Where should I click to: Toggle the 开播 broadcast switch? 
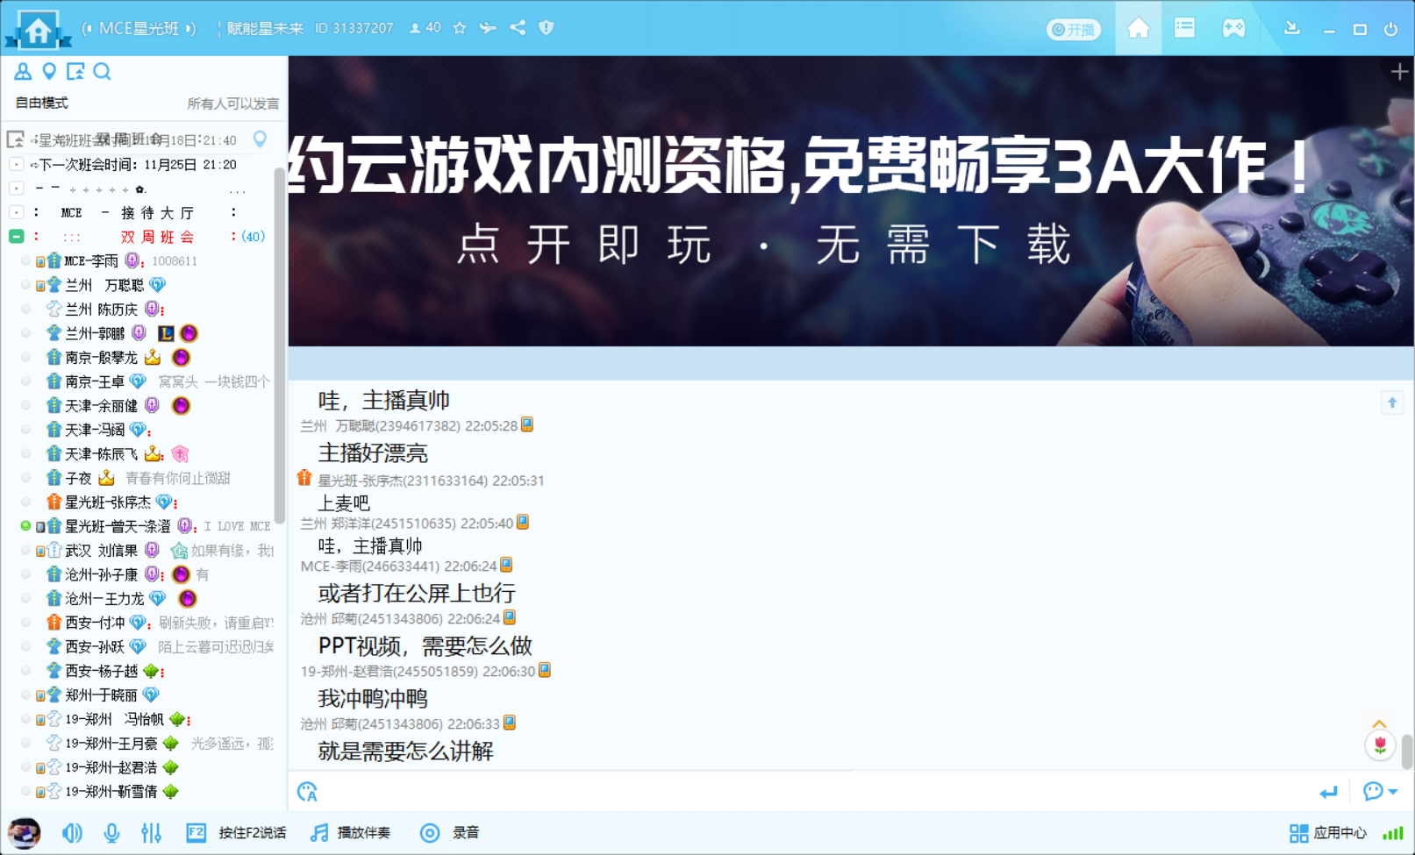tap(1074, 30)
